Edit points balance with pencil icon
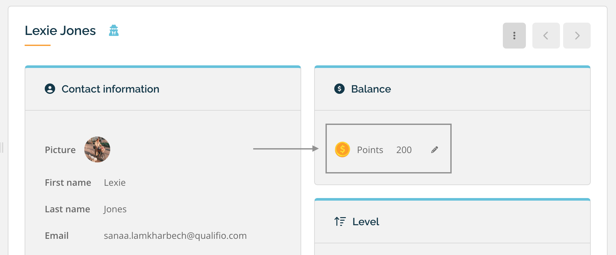This screenshot has height=255, width=616. point(434,150)
